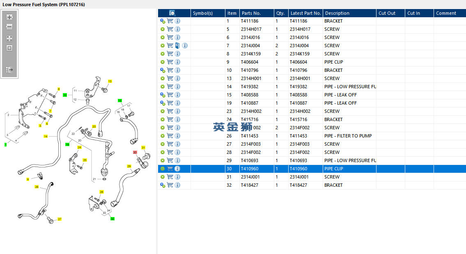Image resolution: width=466 pixels, height=254 pixels.
Task: Click the Cut Out column header
Action: point(390,13)
